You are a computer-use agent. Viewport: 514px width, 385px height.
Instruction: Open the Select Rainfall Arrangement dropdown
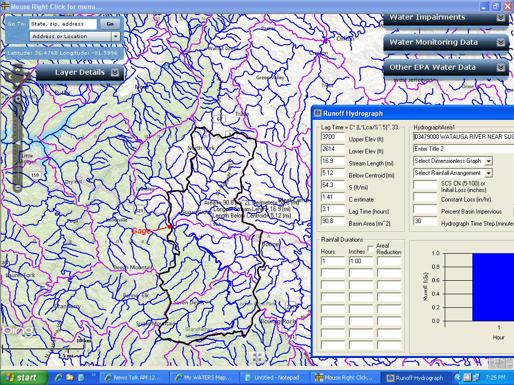tap(488, 173)
